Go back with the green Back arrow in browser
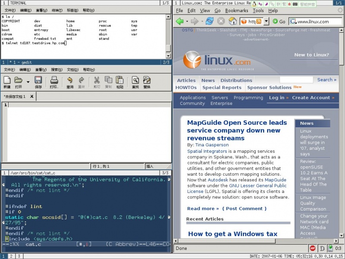This screenshot has width=345, height=259. [x=180, y=21]
